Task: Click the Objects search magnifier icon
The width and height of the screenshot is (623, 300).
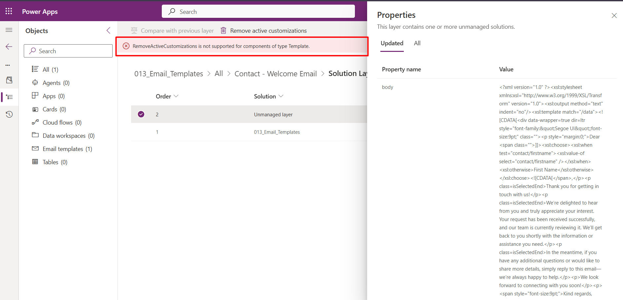Action: [x=32, y=51]
